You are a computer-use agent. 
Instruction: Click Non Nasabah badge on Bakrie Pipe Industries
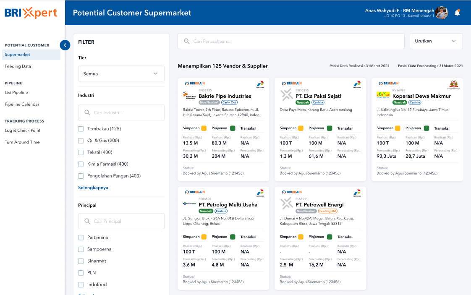tap(209, 102)
